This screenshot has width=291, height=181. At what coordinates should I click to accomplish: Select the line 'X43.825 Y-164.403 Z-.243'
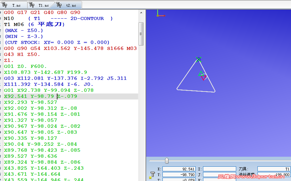[x=44, y=168]
